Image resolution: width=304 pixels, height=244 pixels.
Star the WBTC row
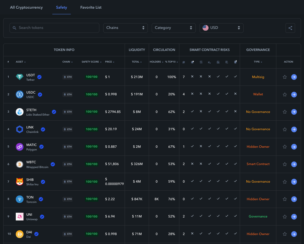click(x=285, y=164)
